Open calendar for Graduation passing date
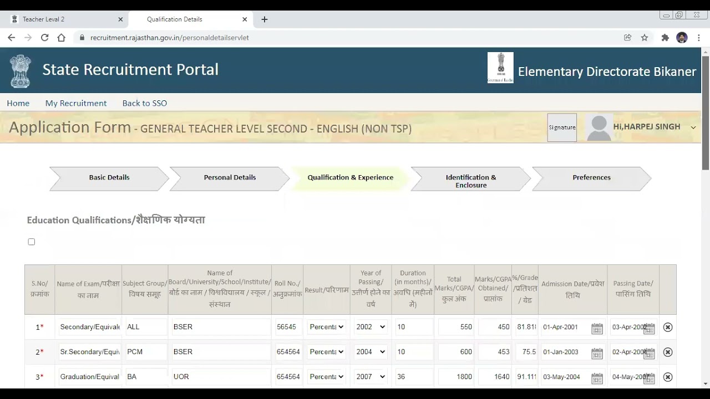Screen dimensions: 710x399 pos(649,378)
